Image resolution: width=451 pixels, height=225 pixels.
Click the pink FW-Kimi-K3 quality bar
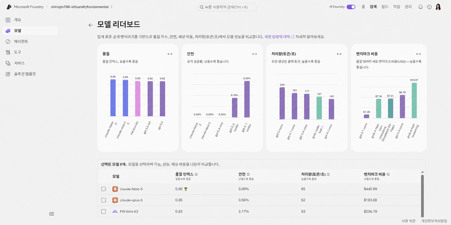(138, 99)
